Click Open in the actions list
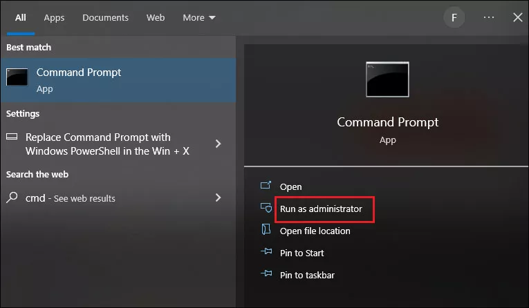The height and width of the screenshot is (308, 529). click(291, 186)
